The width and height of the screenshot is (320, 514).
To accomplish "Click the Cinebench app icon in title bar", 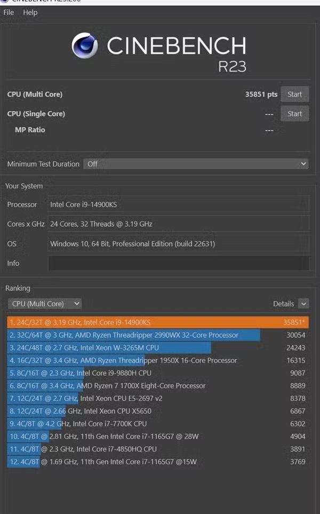I will pos(6,2).
